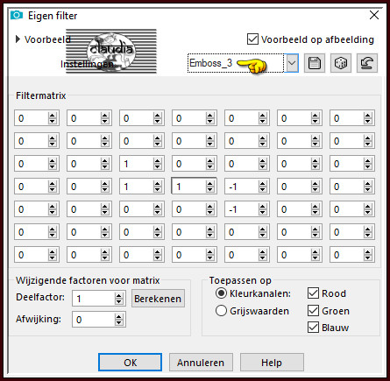Image resolution: width=390 pixels, height=381 pixels.
Task: Uncheck the Blauw channel checkbox
Action: (313, 328)
